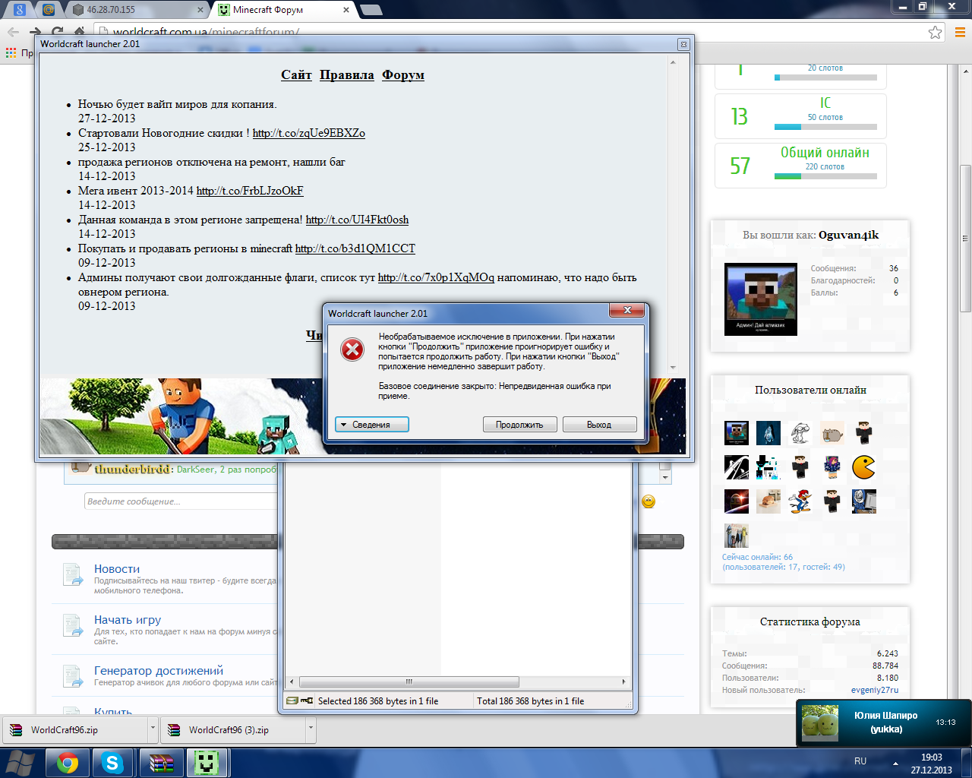Follow the t.co/zqUe9EBXZo news link
This screenshot has height=778, width=972.
pos(309,133)
